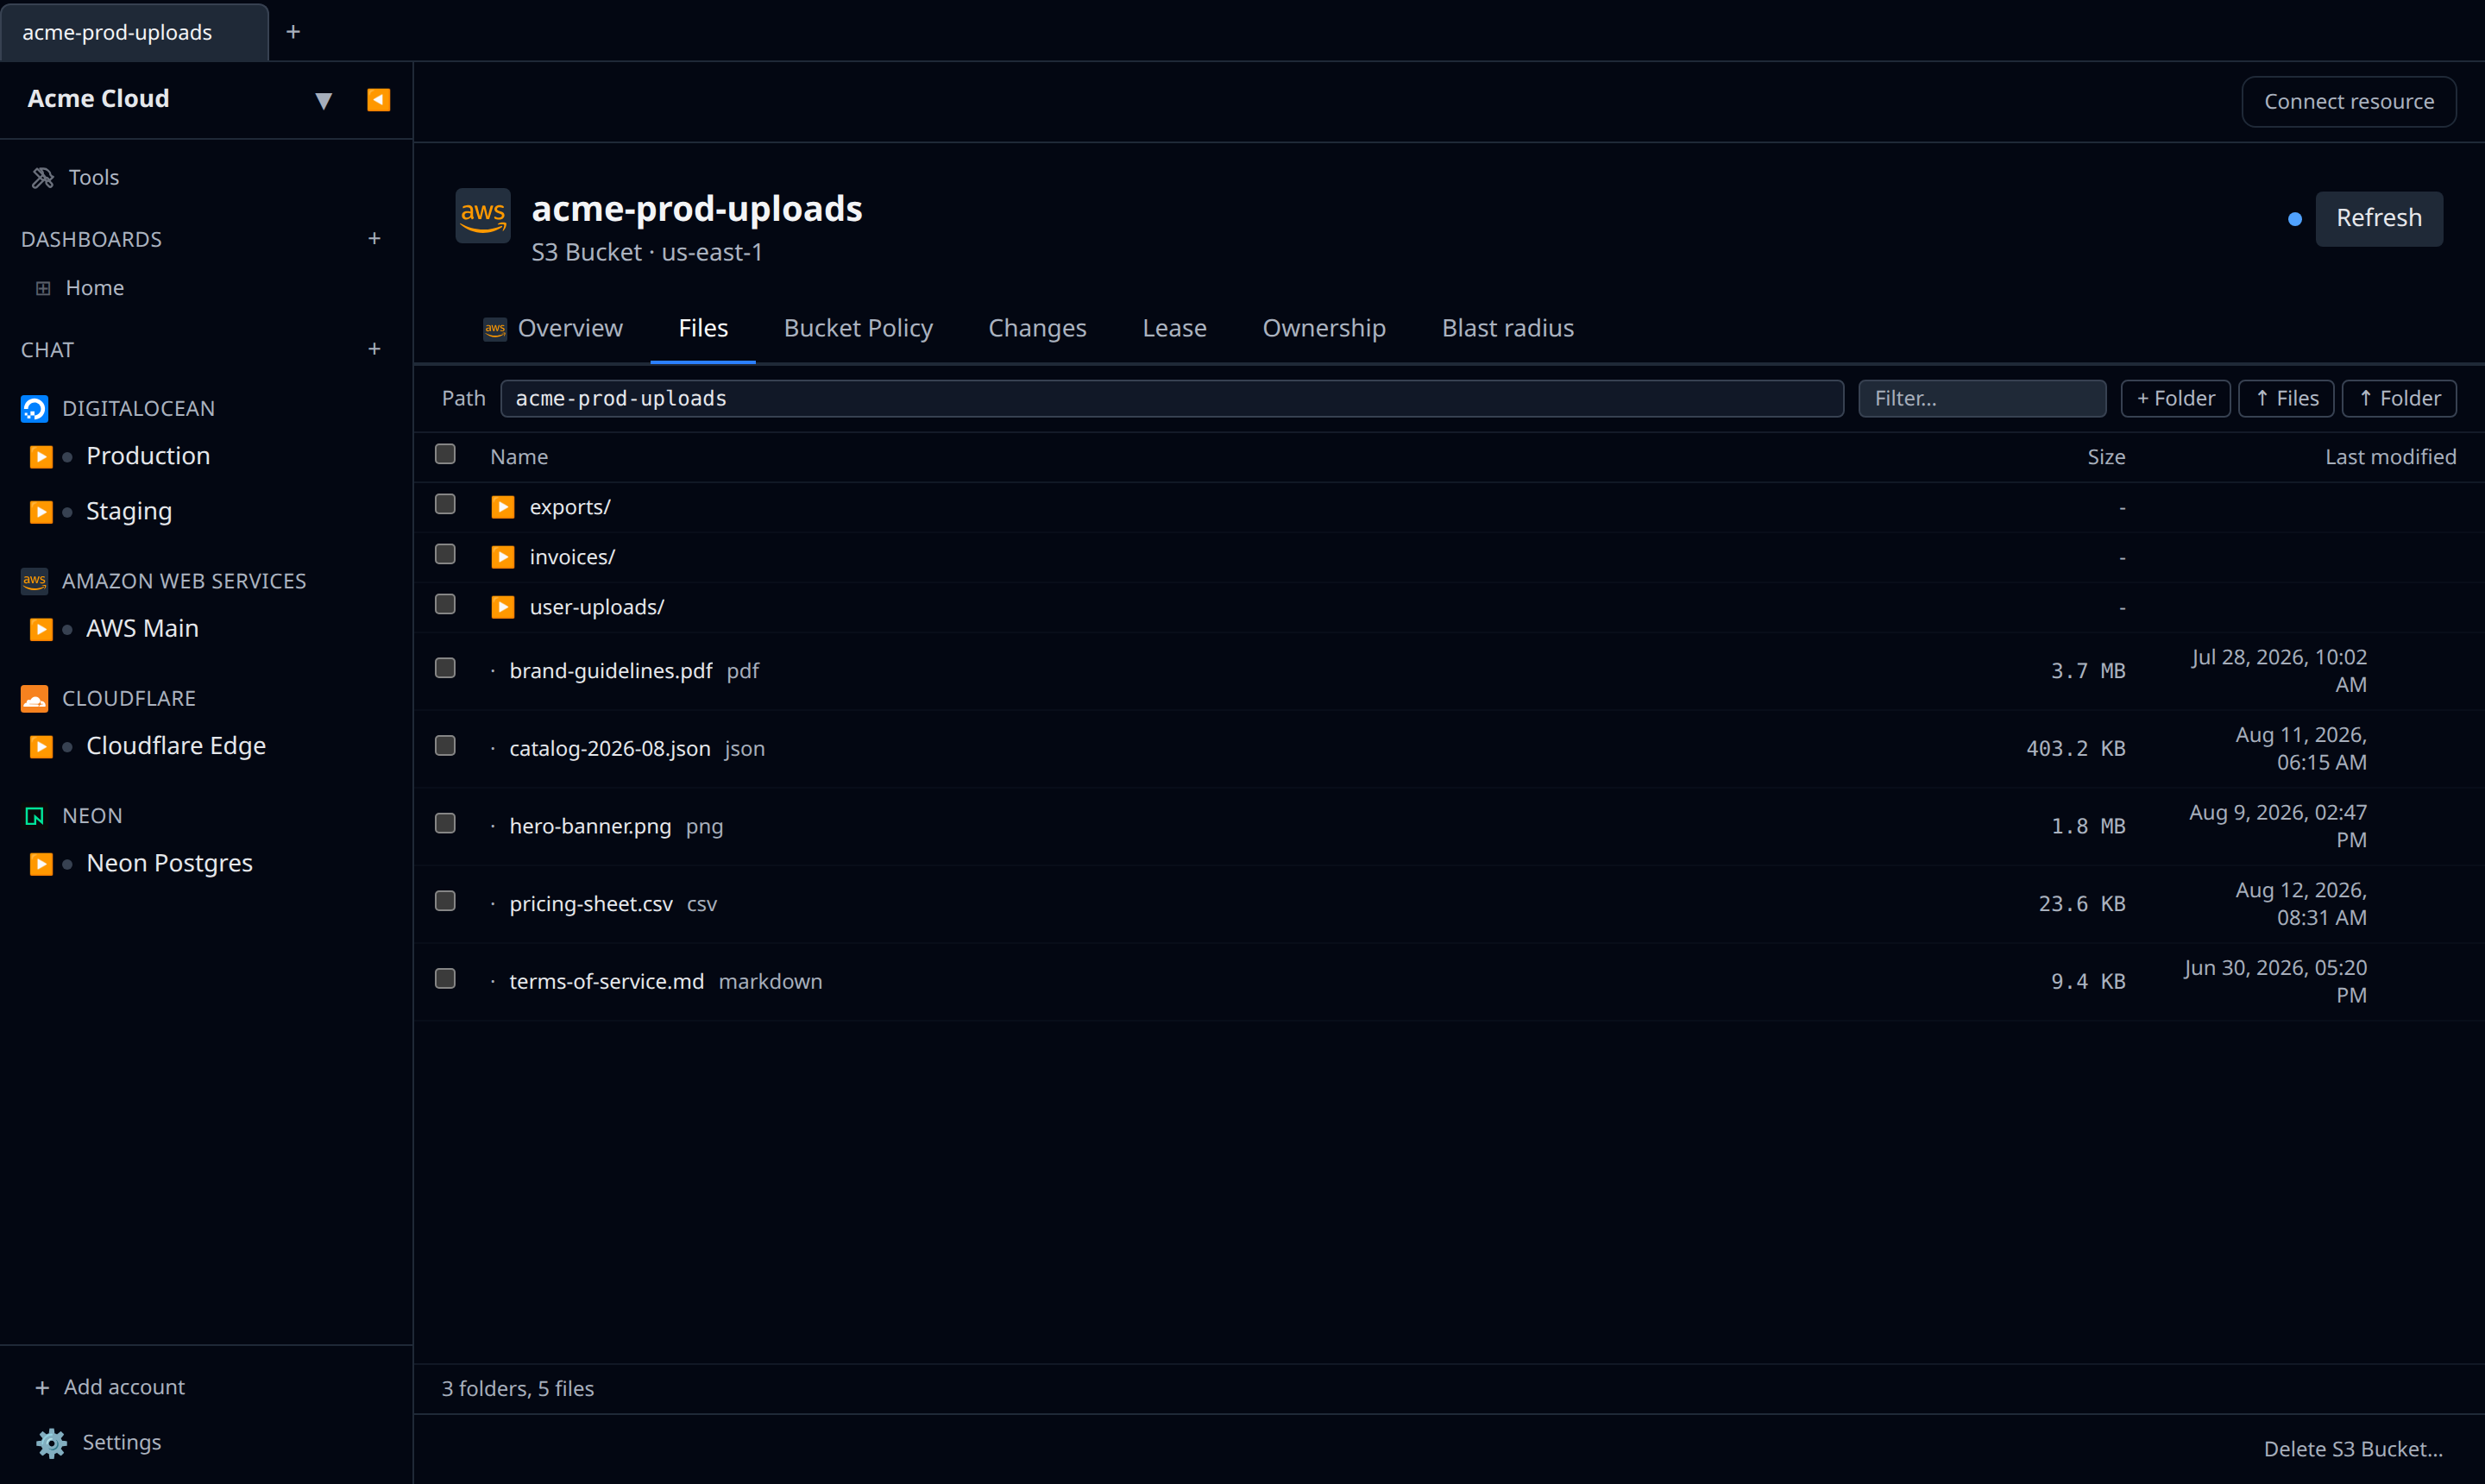Select the catalog-2026-08.json checkbox

point(446,747)
